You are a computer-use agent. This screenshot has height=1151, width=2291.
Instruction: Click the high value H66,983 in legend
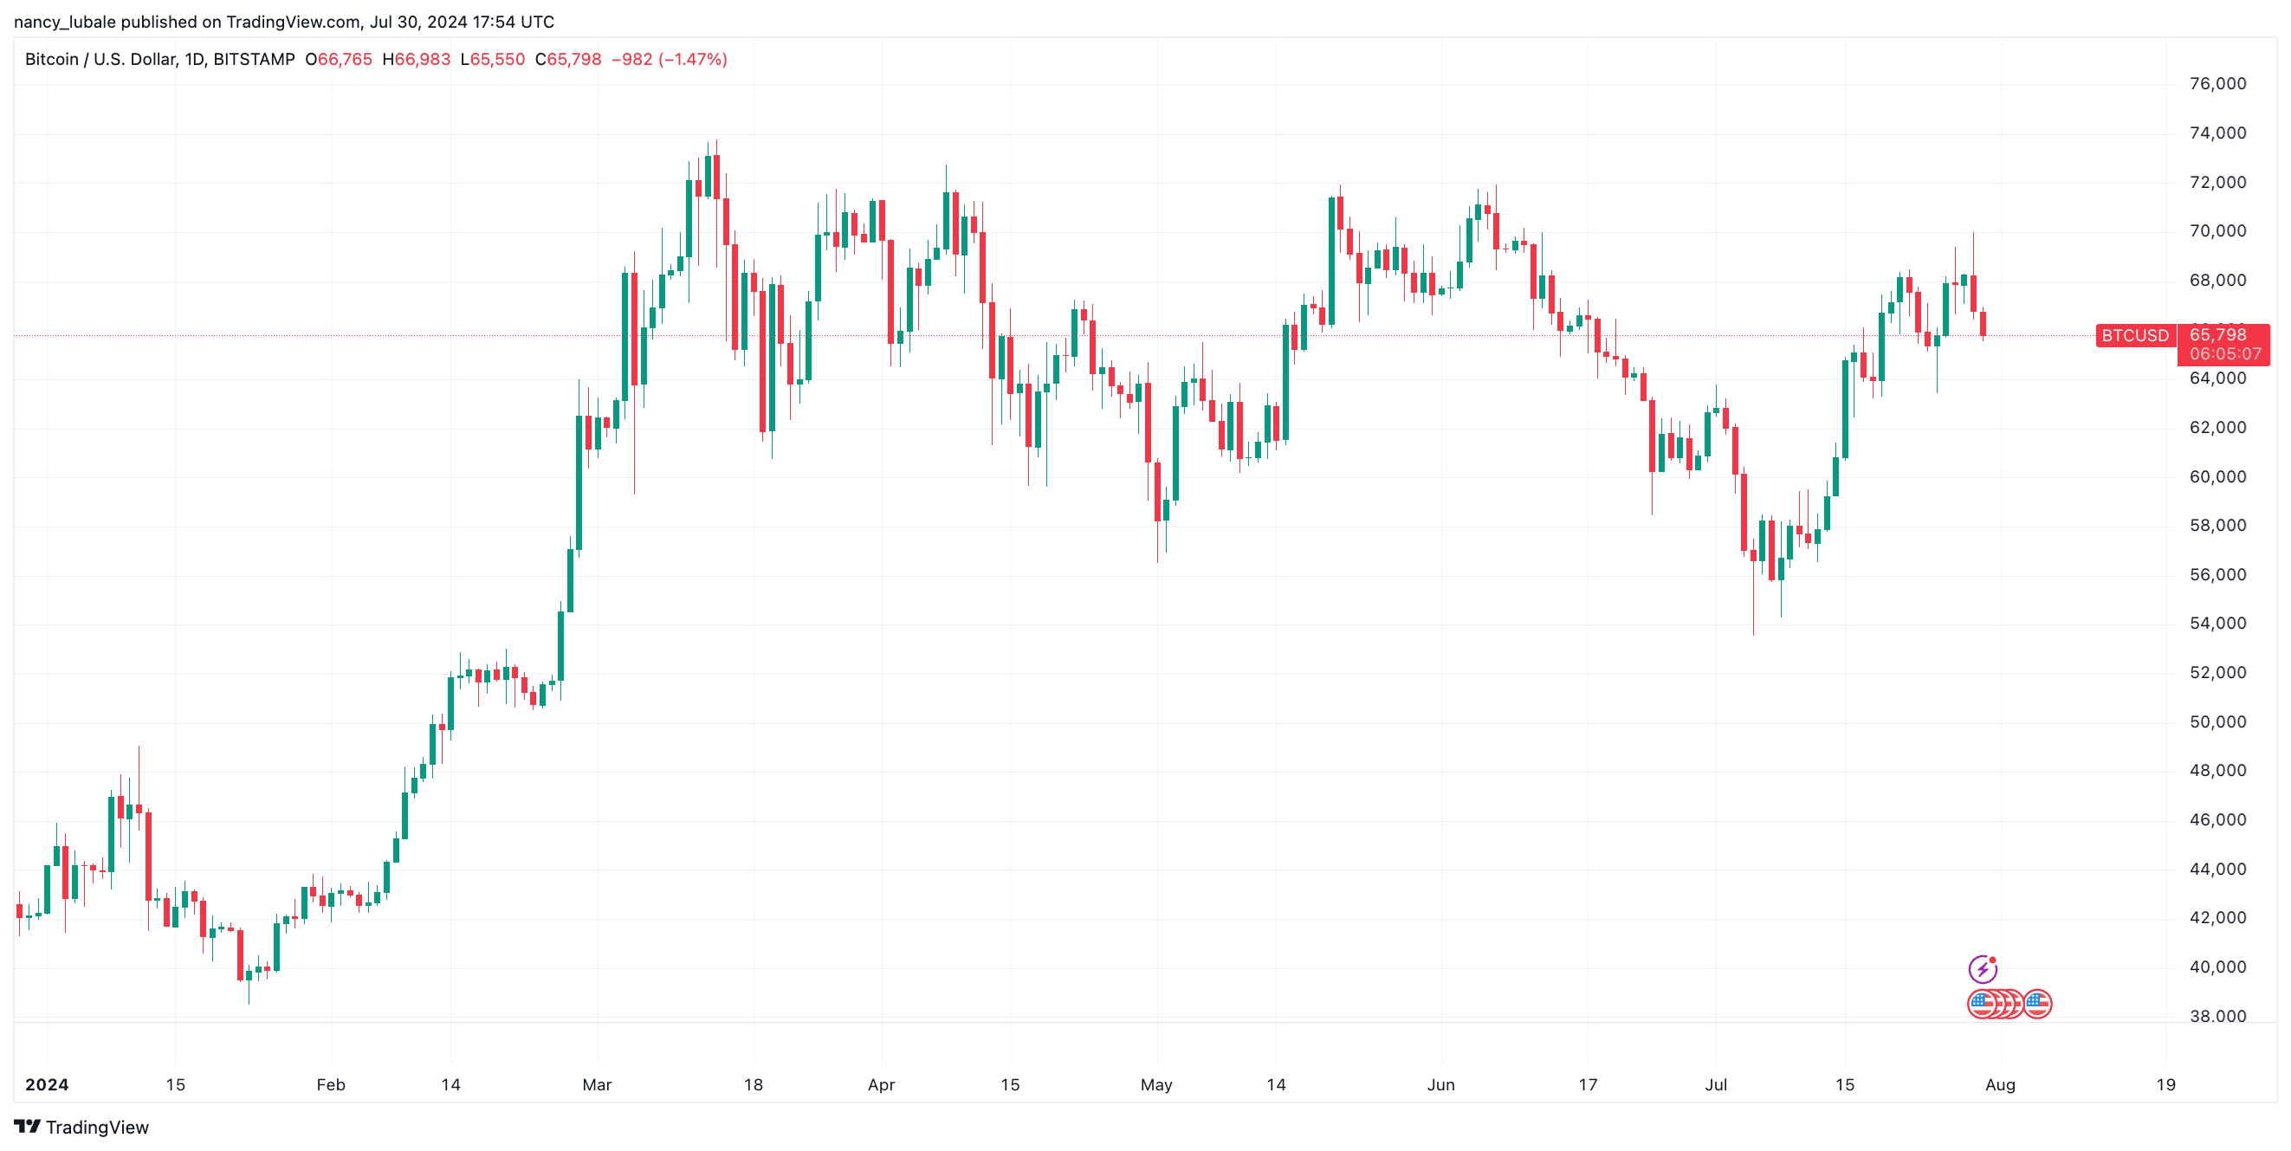pos(417,60)
